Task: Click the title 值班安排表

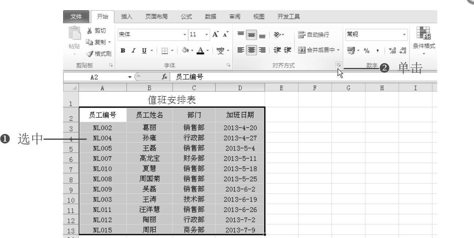Action: [172, 99]
